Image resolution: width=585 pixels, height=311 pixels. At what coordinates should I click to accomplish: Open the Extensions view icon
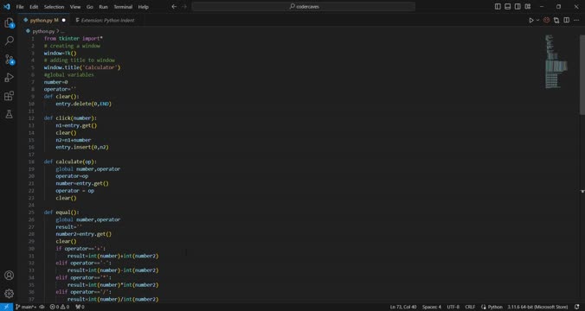click(x=9, y=96)
